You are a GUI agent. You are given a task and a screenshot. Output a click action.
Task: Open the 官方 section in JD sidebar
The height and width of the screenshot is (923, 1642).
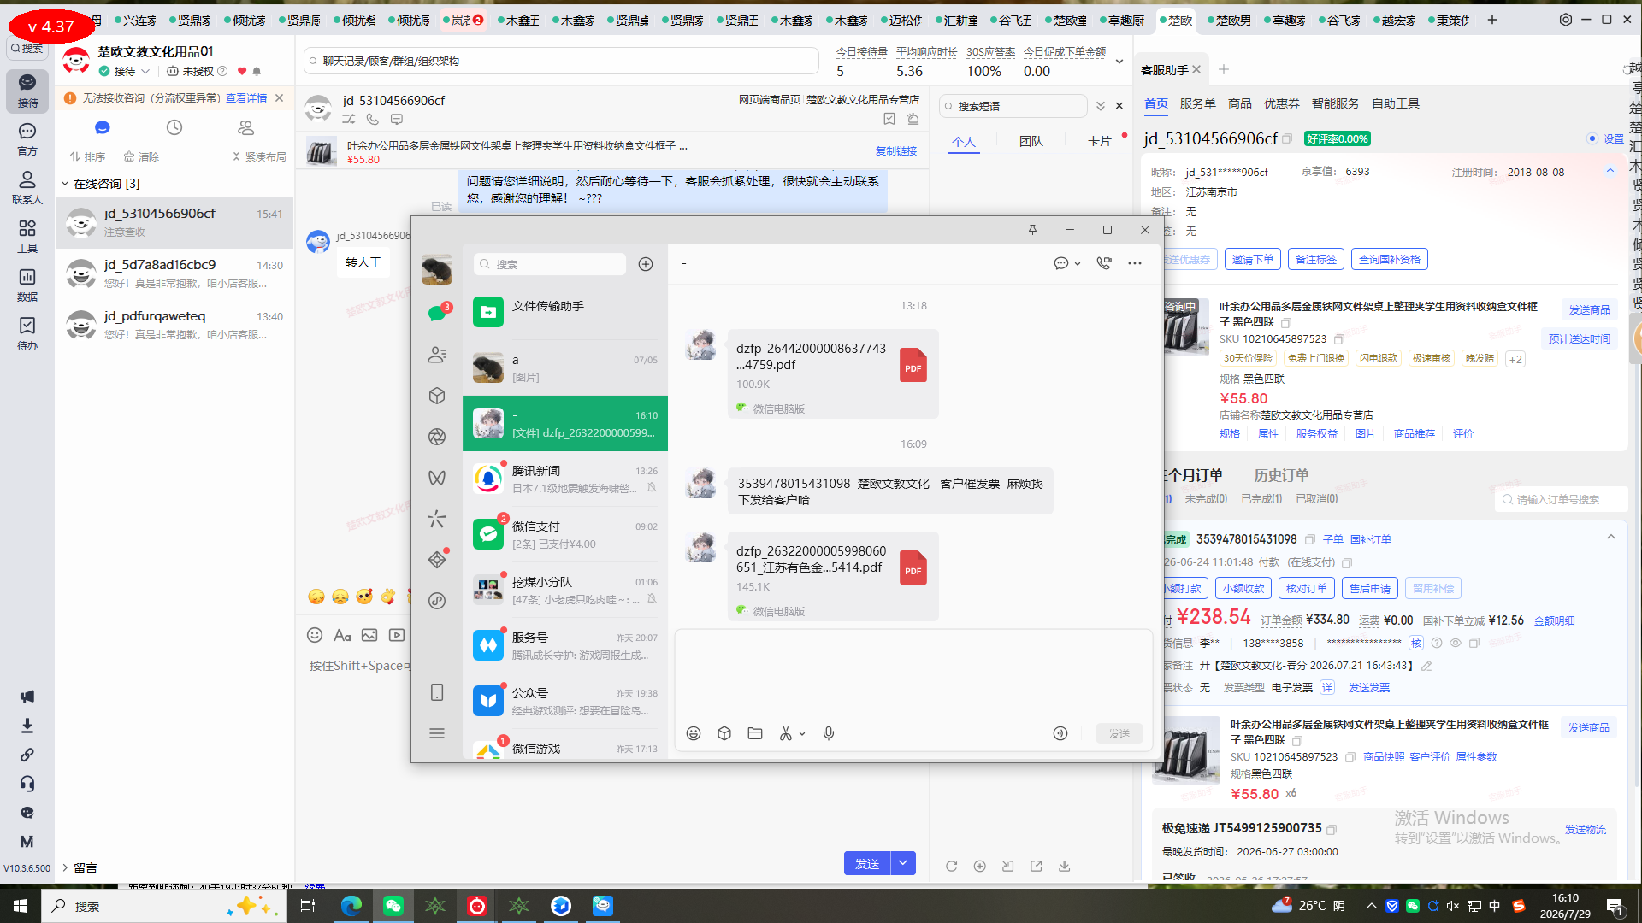click(x=27, y=138)
